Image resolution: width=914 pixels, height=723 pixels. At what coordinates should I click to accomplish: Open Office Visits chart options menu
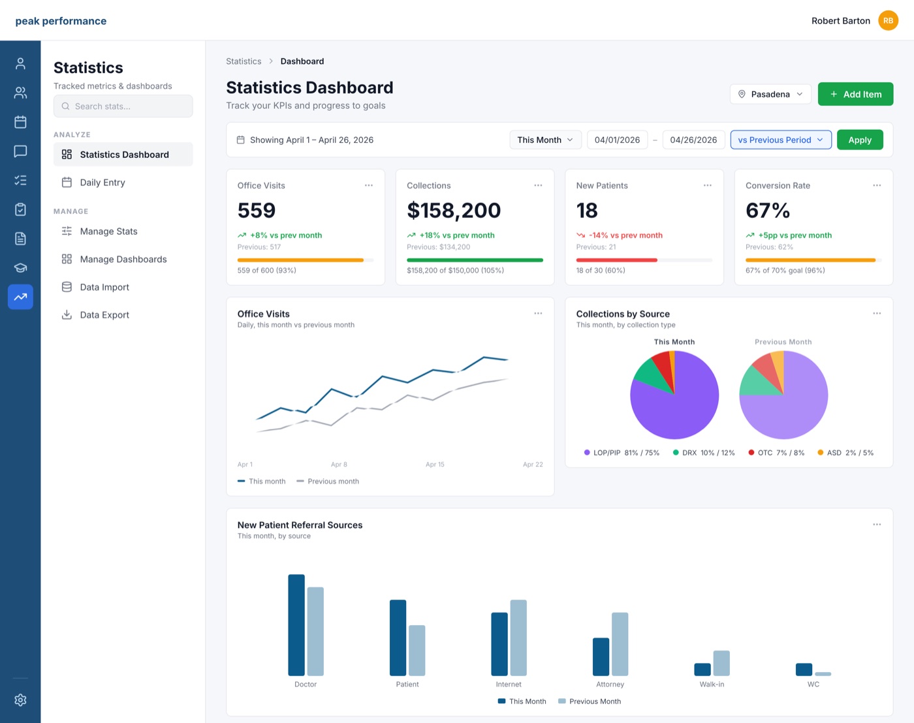538,313
